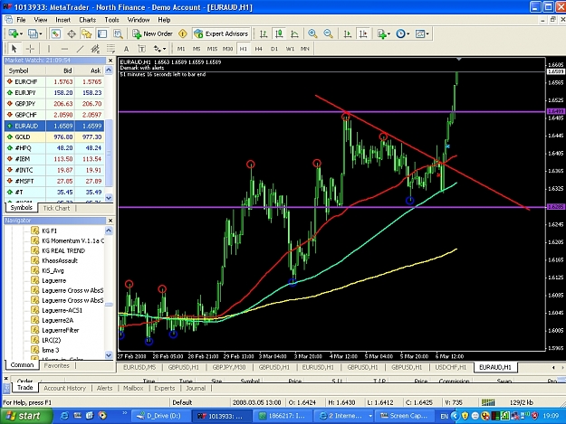Toggle Auto Scroll chart icon
566x424 pixels.
pos(347,33)
